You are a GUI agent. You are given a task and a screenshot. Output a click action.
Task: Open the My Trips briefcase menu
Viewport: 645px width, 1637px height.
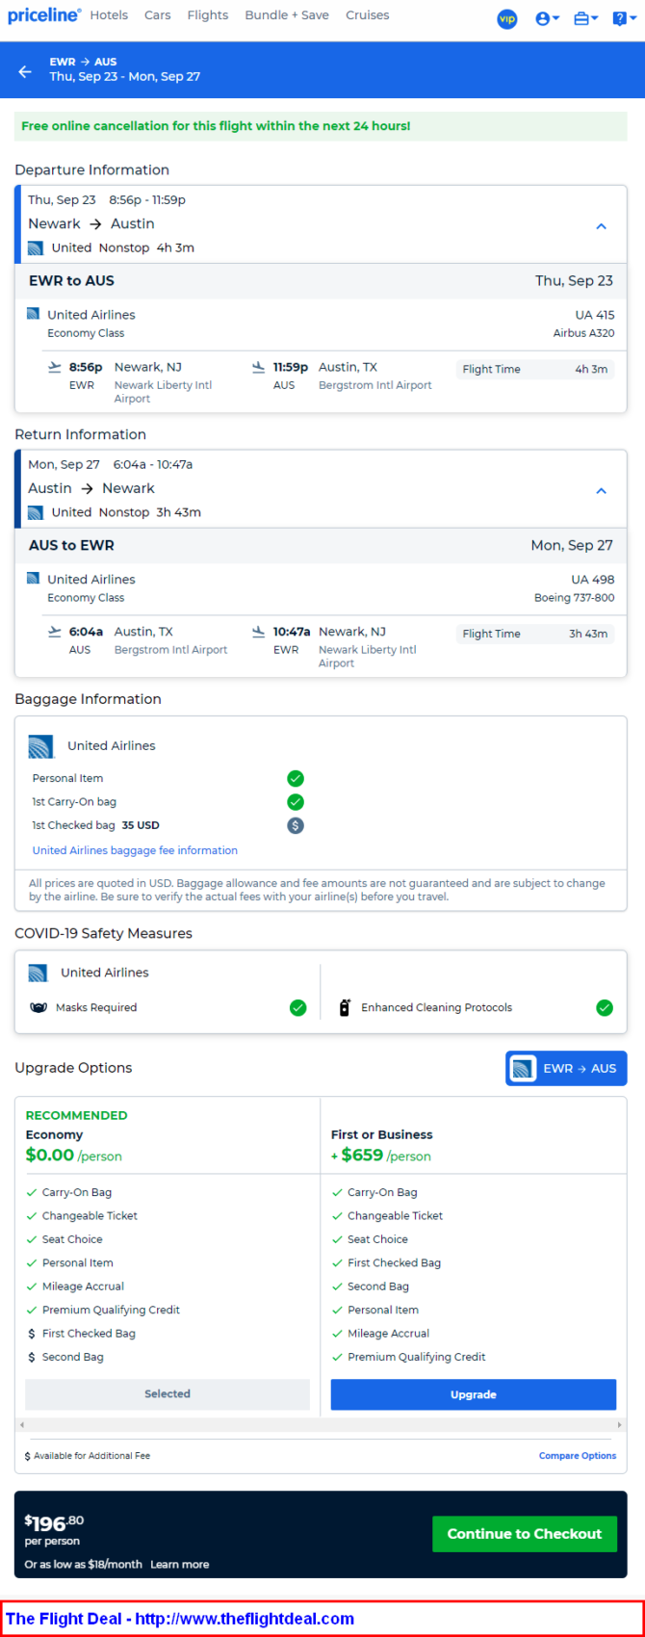[x=585, y=18]
